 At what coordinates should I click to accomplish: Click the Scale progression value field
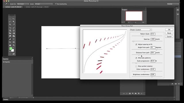pyautogui.click(x=153, y=61)
